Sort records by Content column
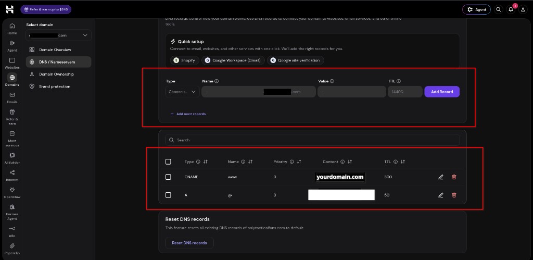Screen dimensions: 533x260 pyautogui.click(x=350, y=162)
